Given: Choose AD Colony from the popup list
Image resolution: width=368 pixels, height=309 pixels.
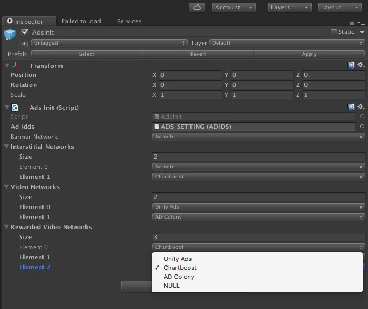Looking at the screenshot, I should coord(257,277).
